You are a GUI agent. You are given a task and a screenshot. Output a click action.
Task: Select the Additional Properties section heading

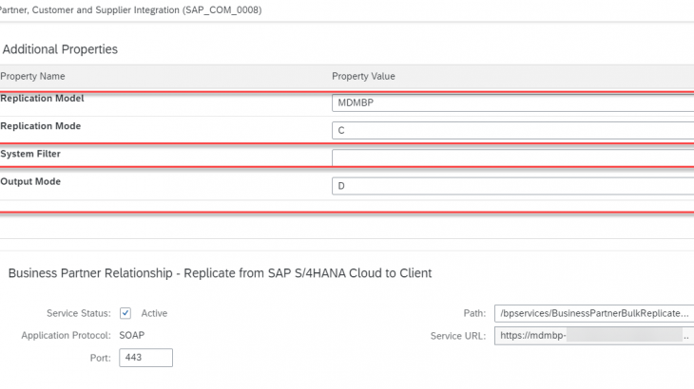pos(60,49)
